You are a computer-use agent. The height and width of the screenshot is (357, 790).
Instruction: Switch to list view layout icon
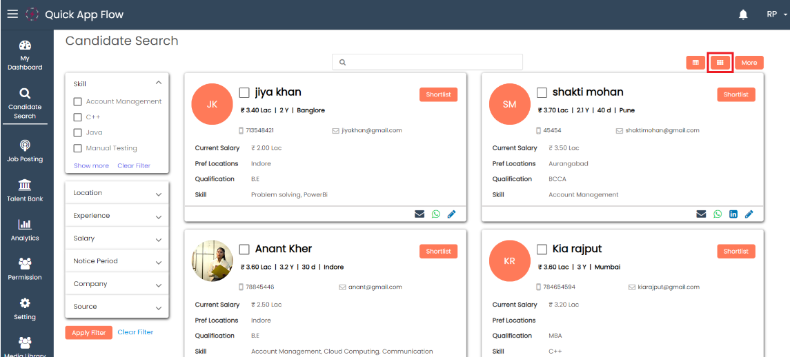click(x=695, y=63)
